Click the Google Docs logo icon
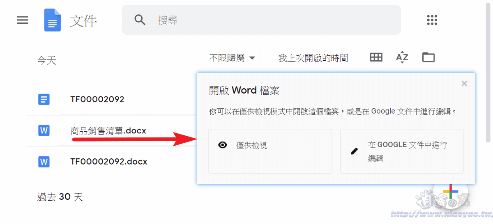This screenshot has width=493, height=224. (x=52, y=20)
